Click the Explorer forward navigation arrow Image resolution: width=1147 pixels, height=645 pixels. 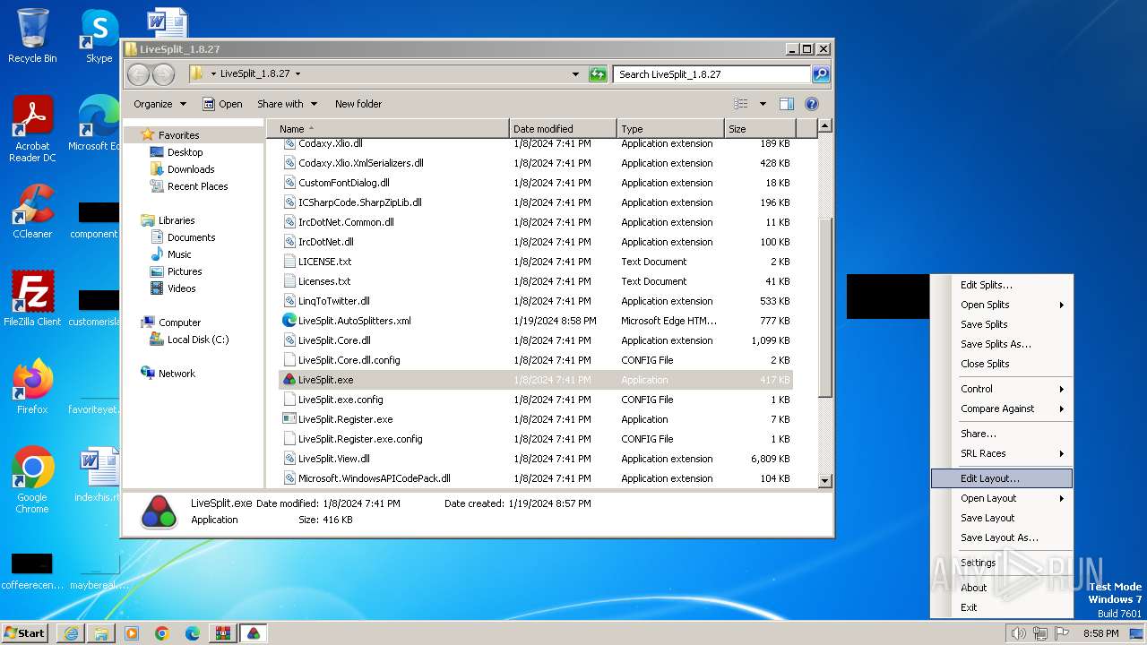pos(163,74)
